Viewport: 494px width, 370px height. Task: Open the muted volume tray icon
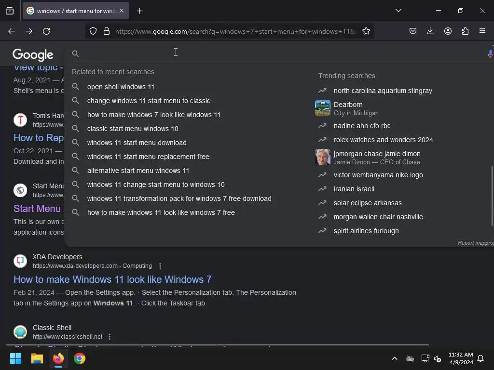coord(437,358)
